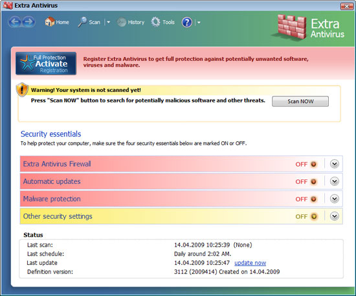356x296 pixels.
Task: Click the Tools gear icon
Action: (155, 22)
